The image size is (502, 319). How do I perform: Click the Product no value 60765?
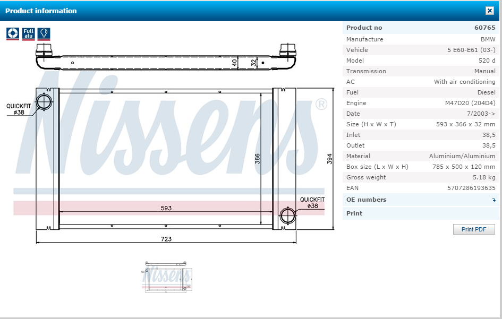[484, 28]
